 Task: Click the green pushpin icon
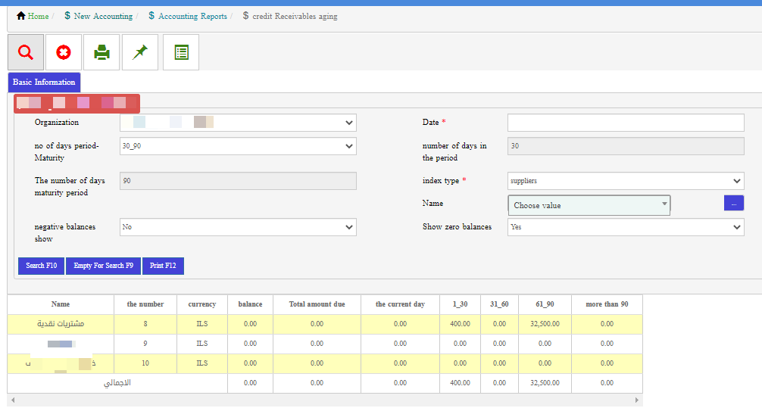click(140, 52)
